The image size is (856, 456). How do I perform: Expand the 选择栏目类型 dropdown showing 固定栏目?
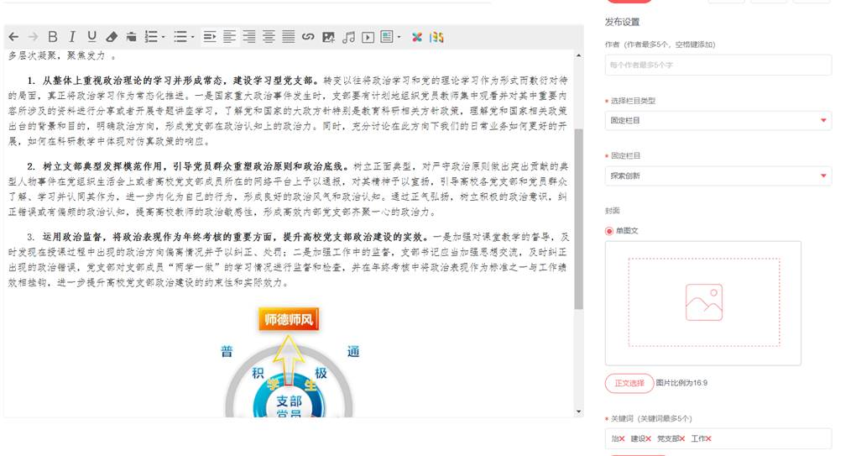pos(718,121)
